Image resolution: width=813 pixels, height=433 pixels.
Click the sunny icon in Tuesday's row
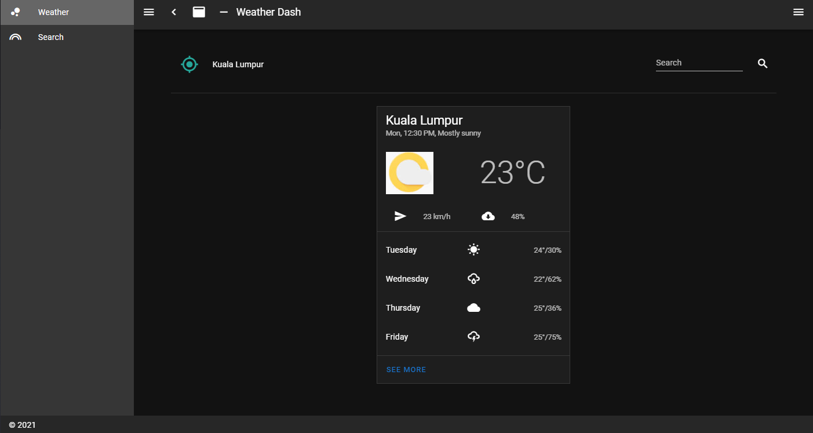(473, 249)
